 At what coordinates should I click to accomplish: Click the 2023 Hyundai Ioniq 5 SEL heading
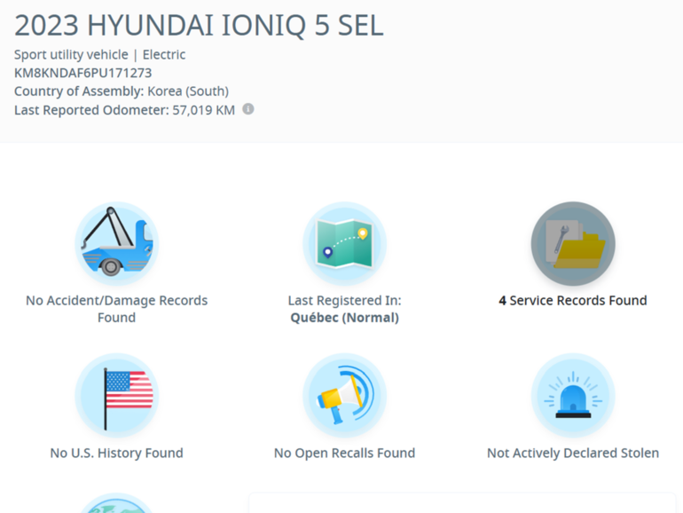(199, 25)
